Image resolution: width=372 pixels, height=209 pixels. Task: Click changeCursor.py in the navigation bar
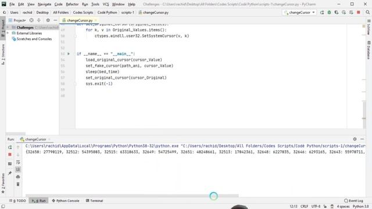click(153, 12)
